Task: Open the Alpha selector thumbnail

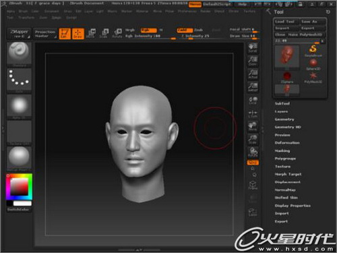Action: [x=19, y=107]
